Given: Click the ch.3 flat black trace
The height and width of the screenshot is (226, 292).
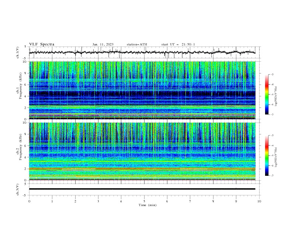Looking at the screenshot, I should (142, 189).
